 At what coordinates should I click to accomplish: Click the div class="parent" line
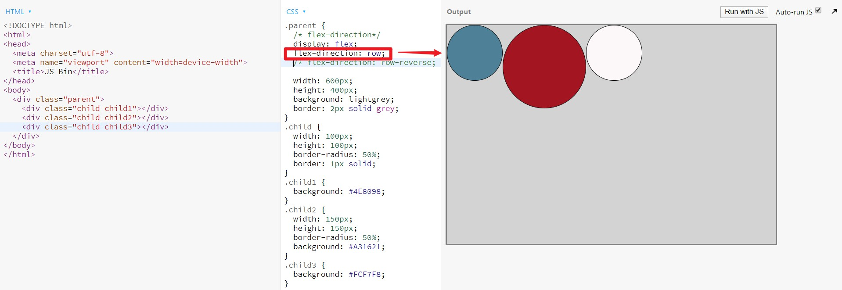click(x=58, y=100)
